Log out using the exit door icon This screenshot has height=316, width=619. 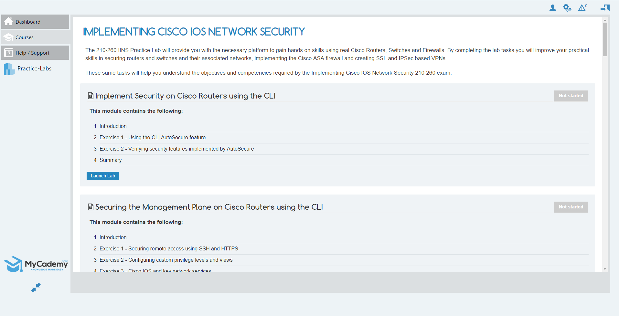pyautogui.click(x=605, y=7)
